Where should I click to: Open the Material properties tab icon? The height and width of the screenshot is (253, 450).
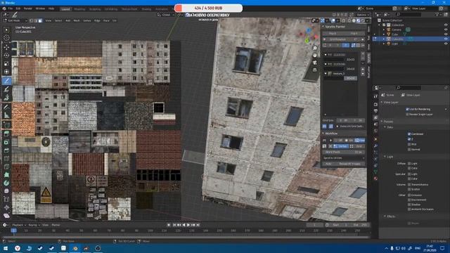tap(375, 179)
